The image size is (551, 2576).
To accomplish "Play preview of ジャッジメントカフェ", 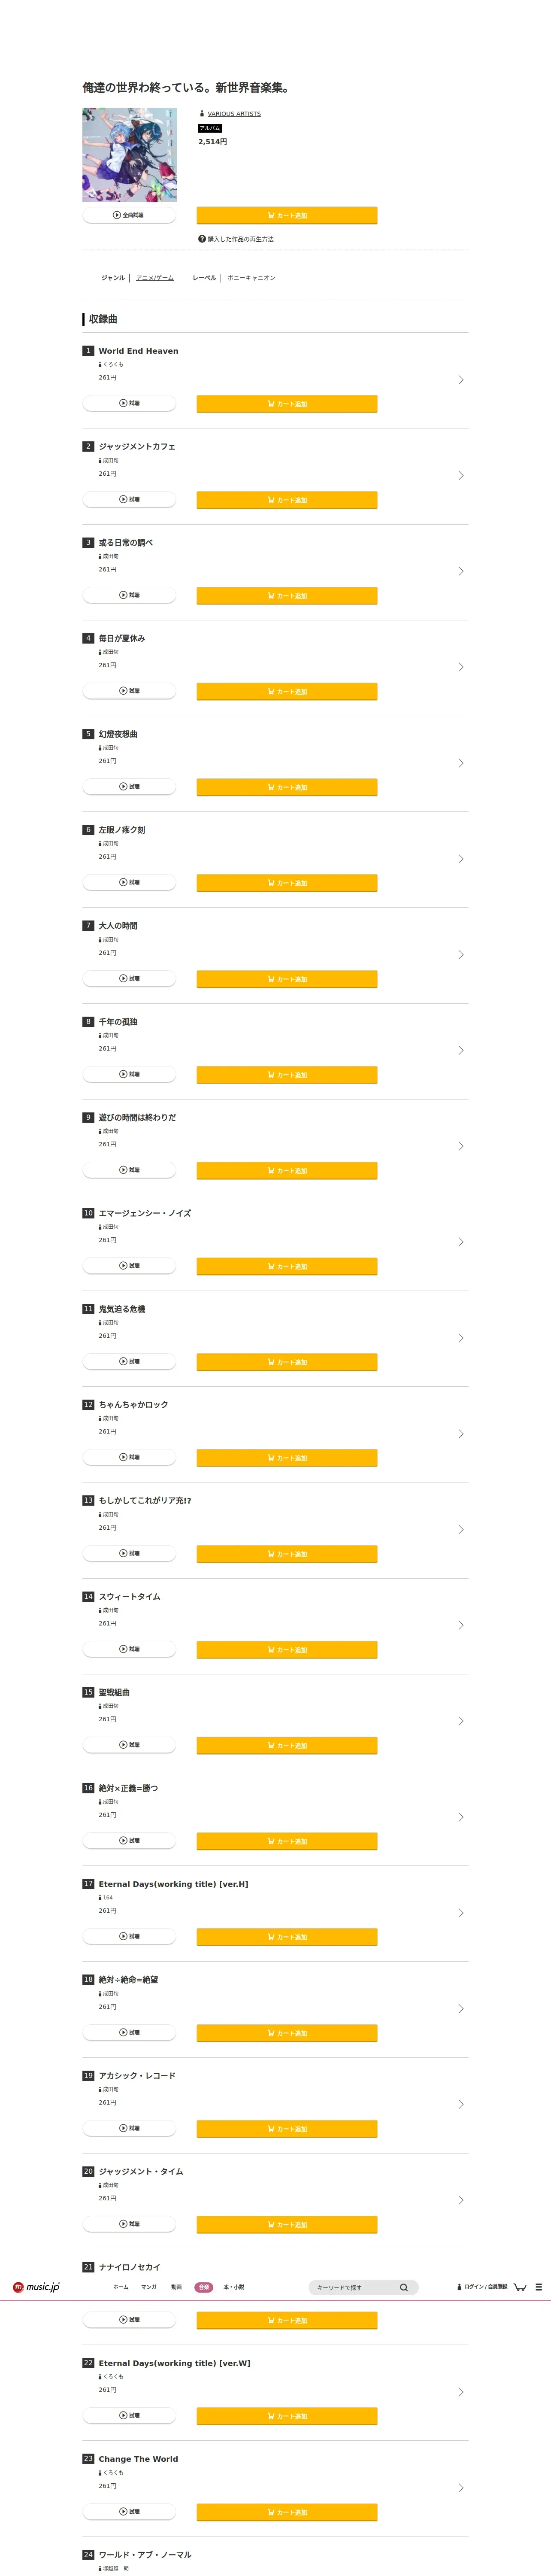I will (129, 499).
